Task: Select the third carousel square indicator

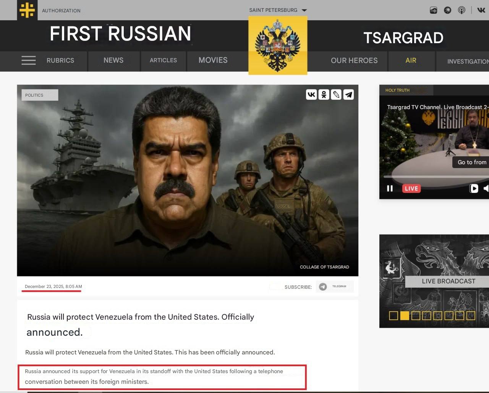Action: [416, 315]
